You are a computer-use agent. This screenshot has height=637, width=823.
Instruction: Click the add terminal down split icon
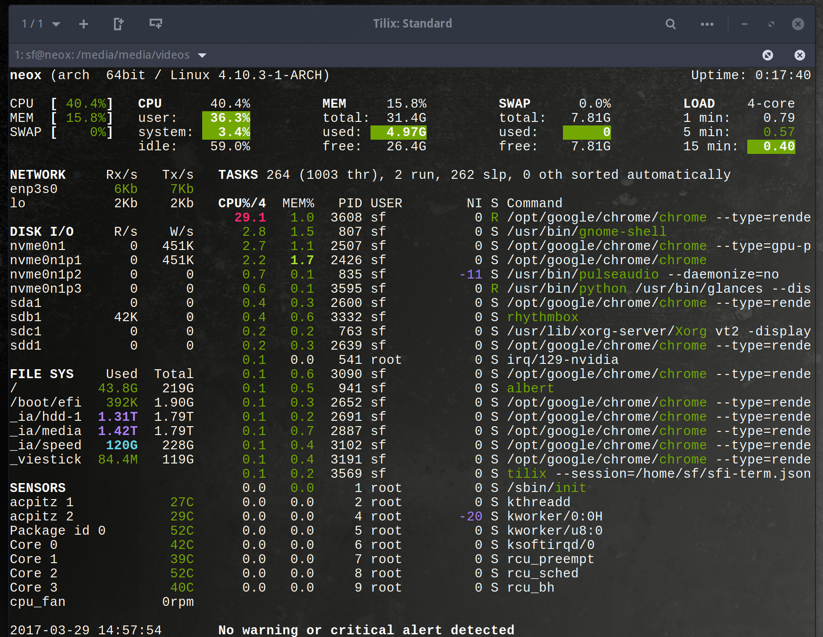[155, 24]
